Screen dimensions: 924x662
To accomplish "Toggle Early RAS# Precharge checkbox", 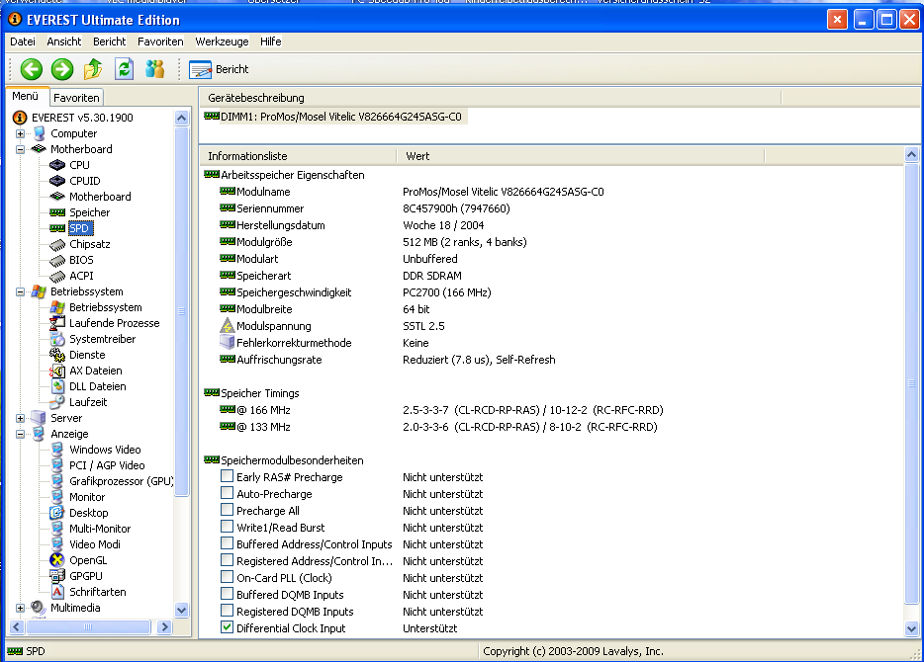I will pyautogui.click(x=227, y=475).
